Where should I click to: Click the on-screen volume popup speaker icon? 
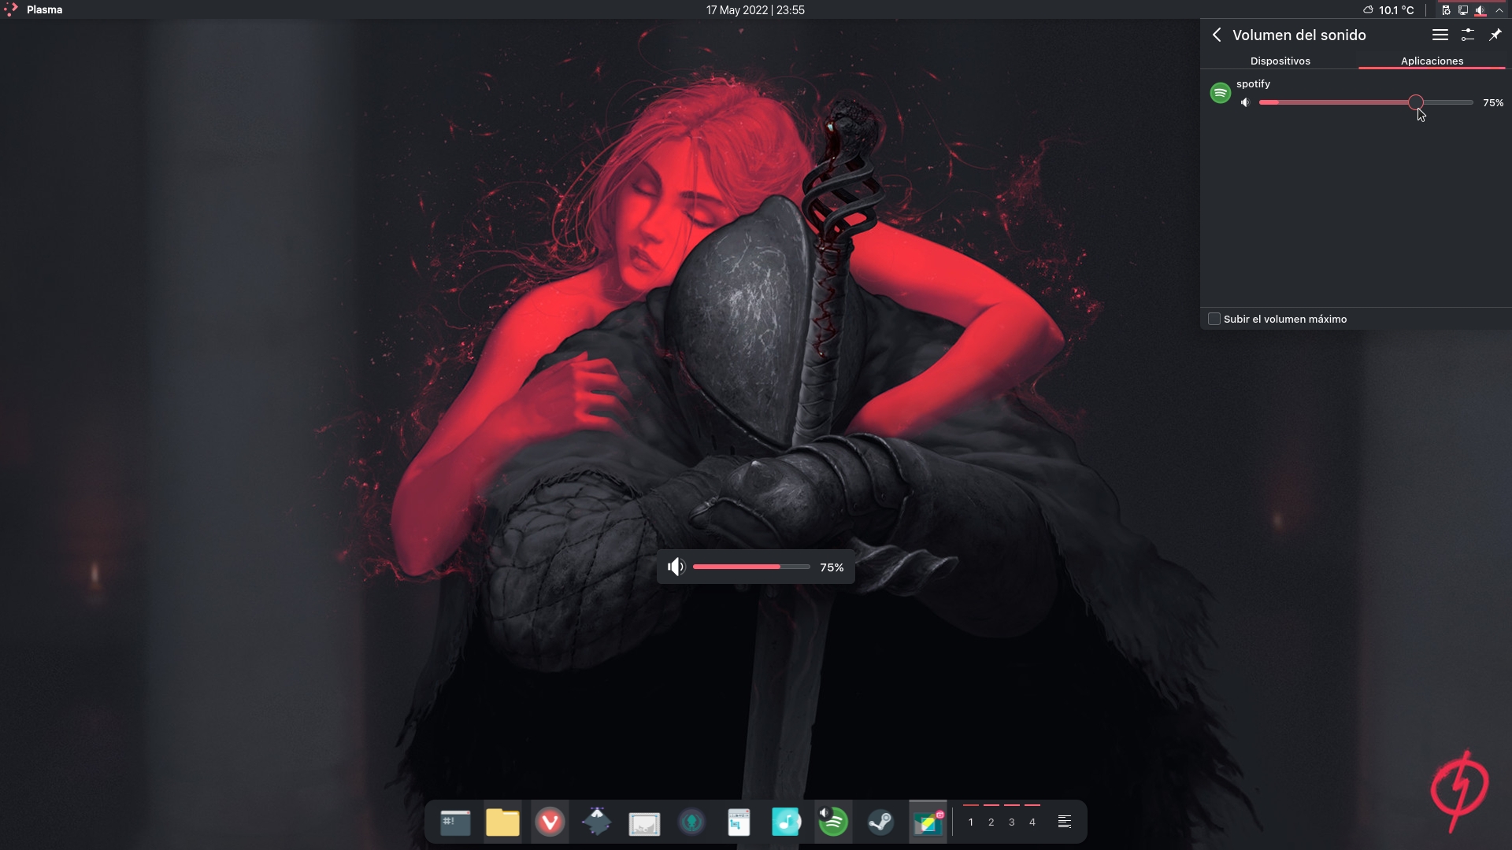pos(676,567)
